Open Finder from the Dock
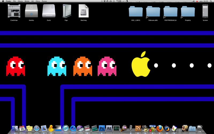The image size is (214, 134). (15, 128)
